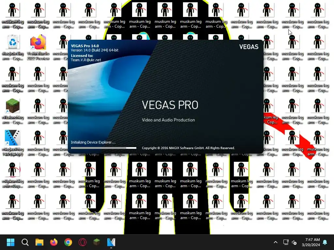The width and height of the screenshot is (334, 250).
Task: Click 'Initializing Device Explorer...' status text
Action: [x=93, y=142]
